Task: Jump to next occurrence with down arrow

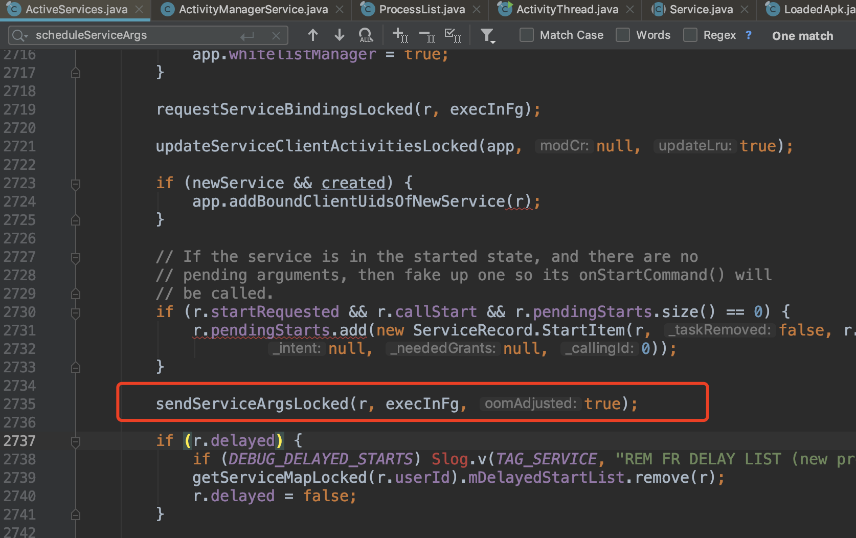Action: pos(339,35)
